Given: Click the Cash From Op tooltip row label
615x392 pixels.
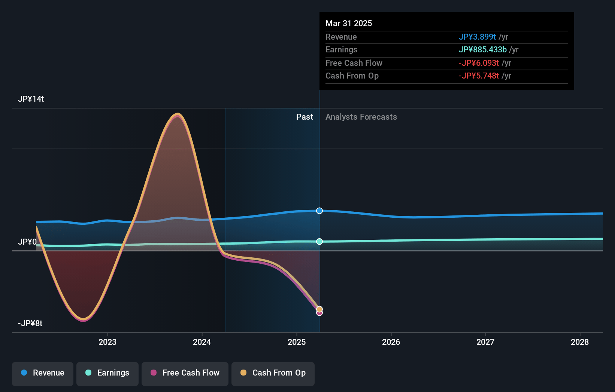Looking at the screenshot, I should point(352,76).
